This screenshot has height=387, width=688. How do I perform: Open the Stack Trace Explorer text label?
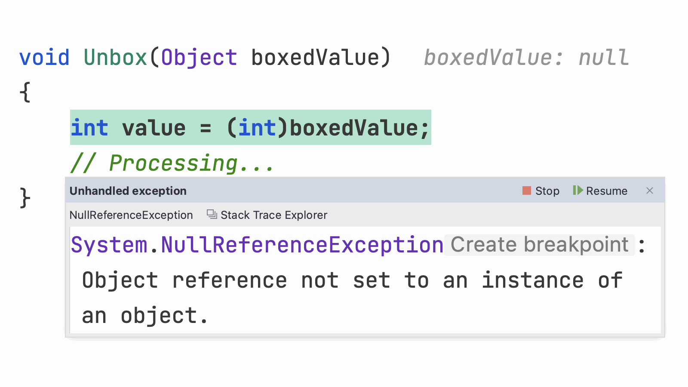274,215
